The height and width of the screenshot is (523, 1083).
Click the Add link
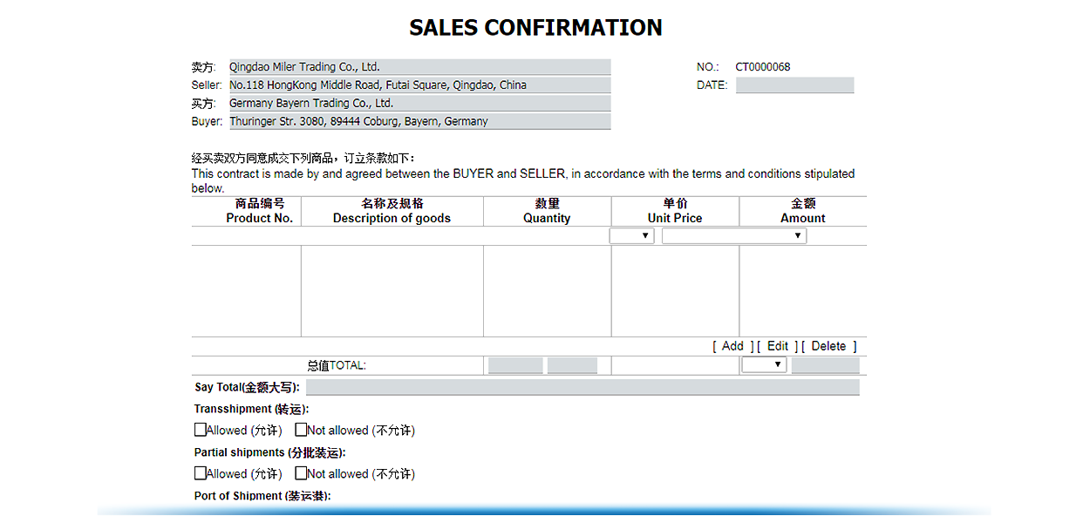click(732, 346)
